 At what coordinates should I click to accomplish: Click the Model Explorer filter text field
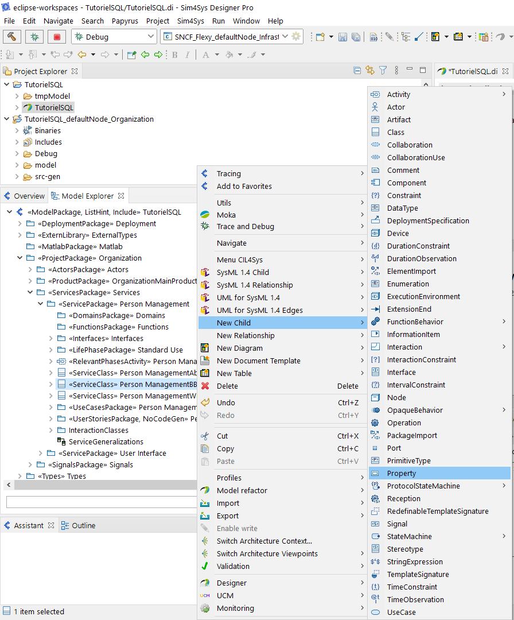click(102, 502)
